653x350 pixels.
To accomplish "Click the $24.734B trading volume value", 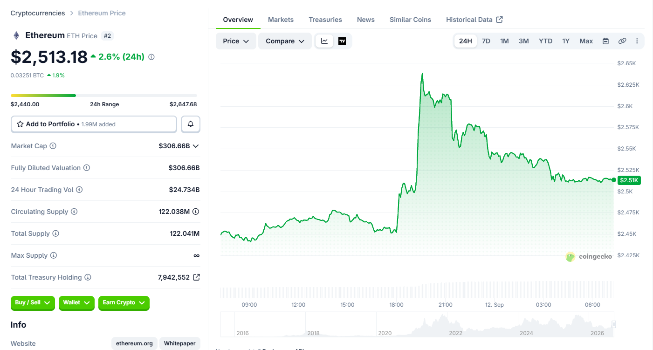I will click(x=184, y=190).
